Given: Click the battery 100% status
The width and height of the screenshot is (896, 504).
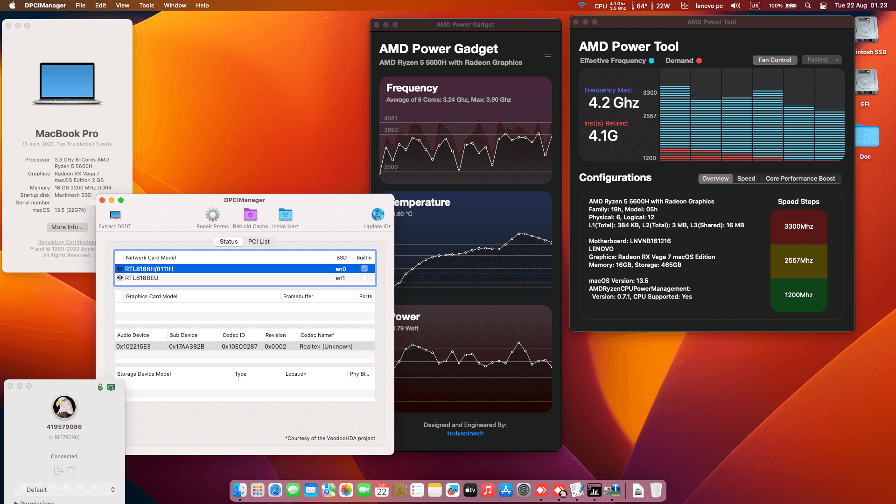Looking at the screenshot, I should [783, 6].
